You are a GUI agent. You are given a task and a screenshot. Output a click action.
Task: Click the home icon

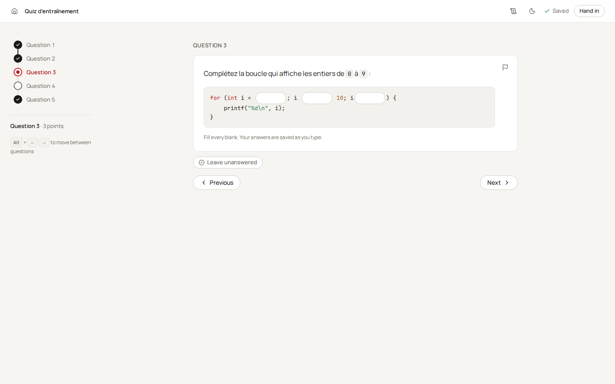coord(15,11)
